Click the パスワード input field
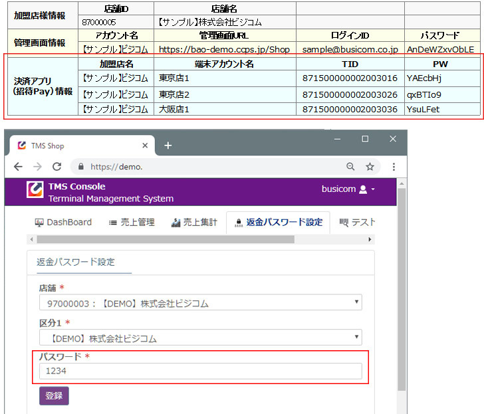This screenshot has width=484, height=414. [x=200, y=371]
